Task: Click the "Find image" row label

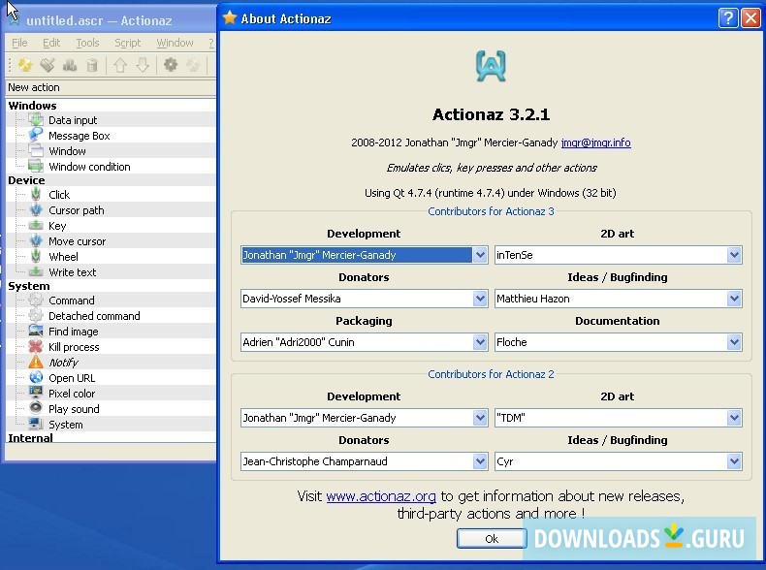Action: pyautogui.click(x=74, y=332)
